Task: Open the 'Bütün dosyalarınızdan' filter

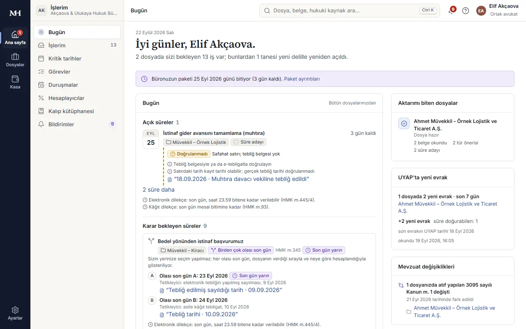Action: (352, 103)
